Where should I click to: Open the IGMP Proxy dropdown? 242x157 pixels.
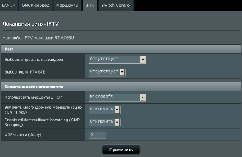coord(104,110)
